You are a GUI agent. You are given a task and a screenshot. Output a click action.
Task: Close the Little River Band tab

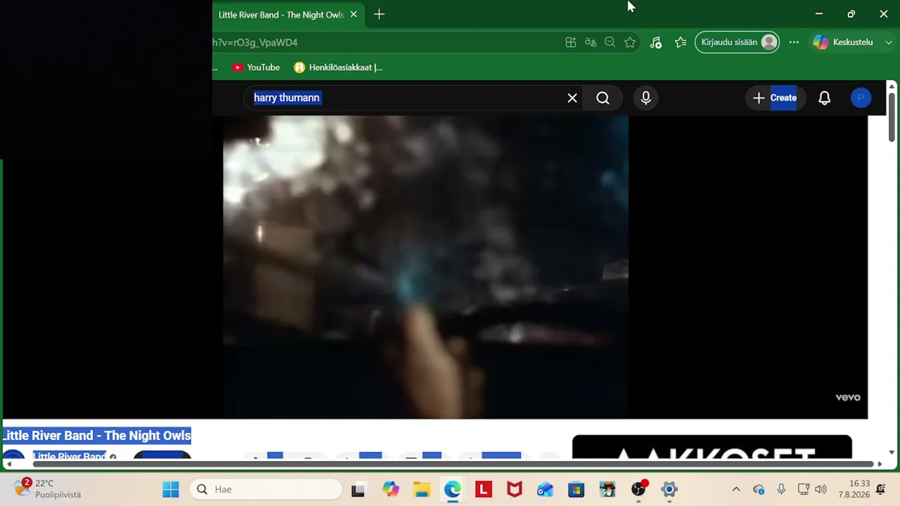(x=354, y=14)
